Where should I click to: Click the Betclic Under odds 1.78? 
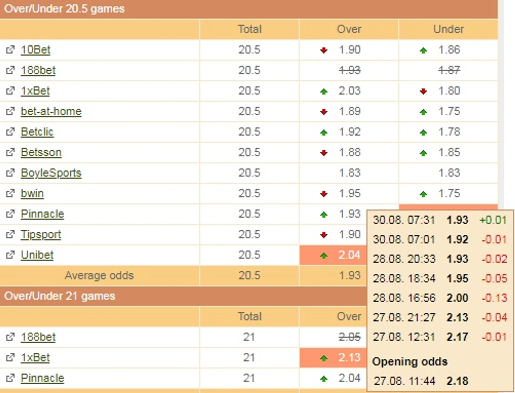(449, 132)
